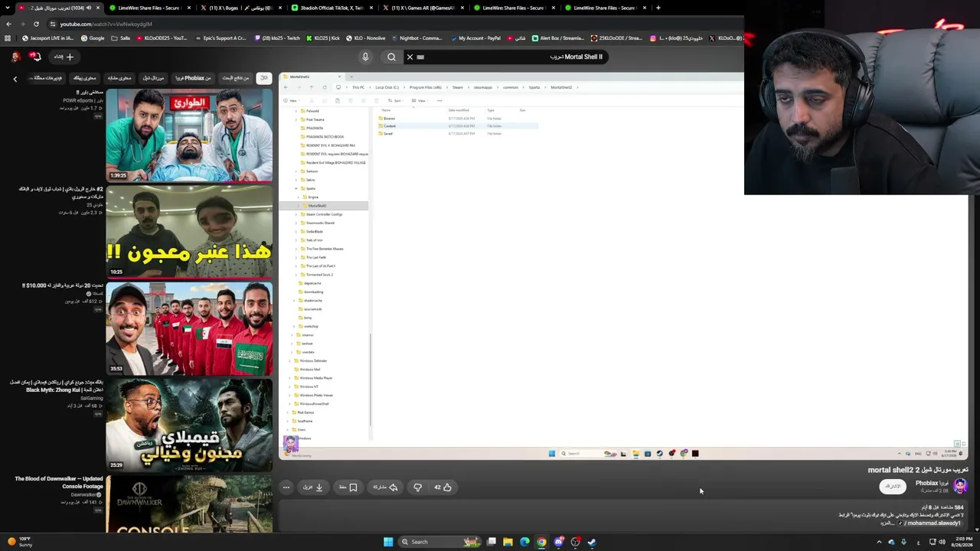Click the SalGaming channel name
Screen dimensions: 980x551
(x=92, y=398)
